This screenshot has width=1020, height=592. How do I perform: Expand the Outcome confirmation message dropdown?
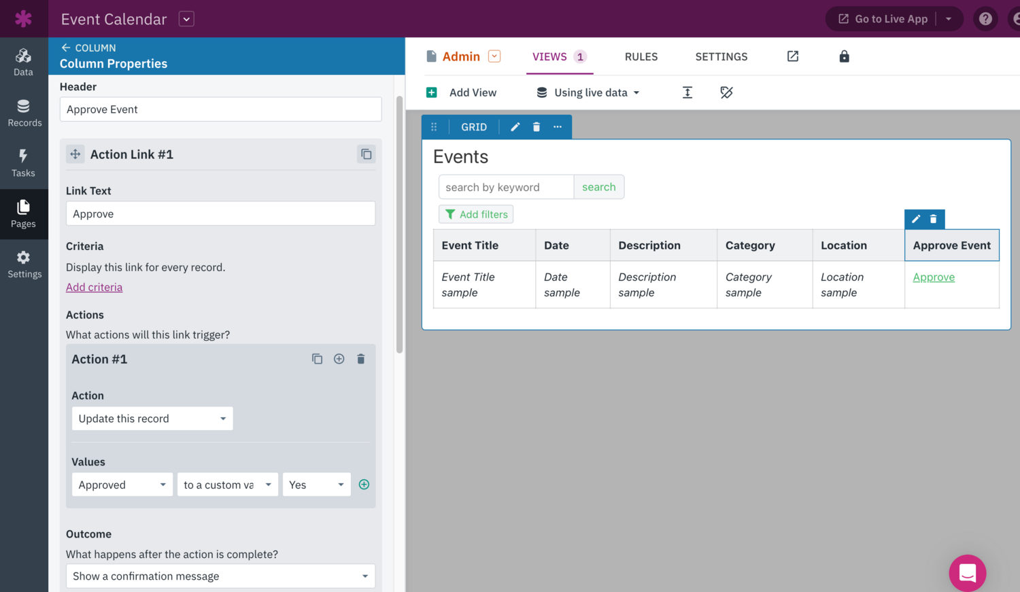click(220, 576)
